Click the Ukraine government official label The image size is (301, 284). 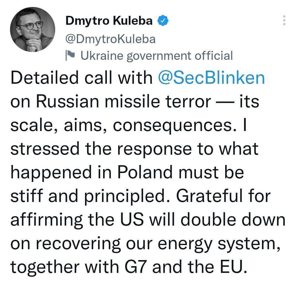[156, 56]
